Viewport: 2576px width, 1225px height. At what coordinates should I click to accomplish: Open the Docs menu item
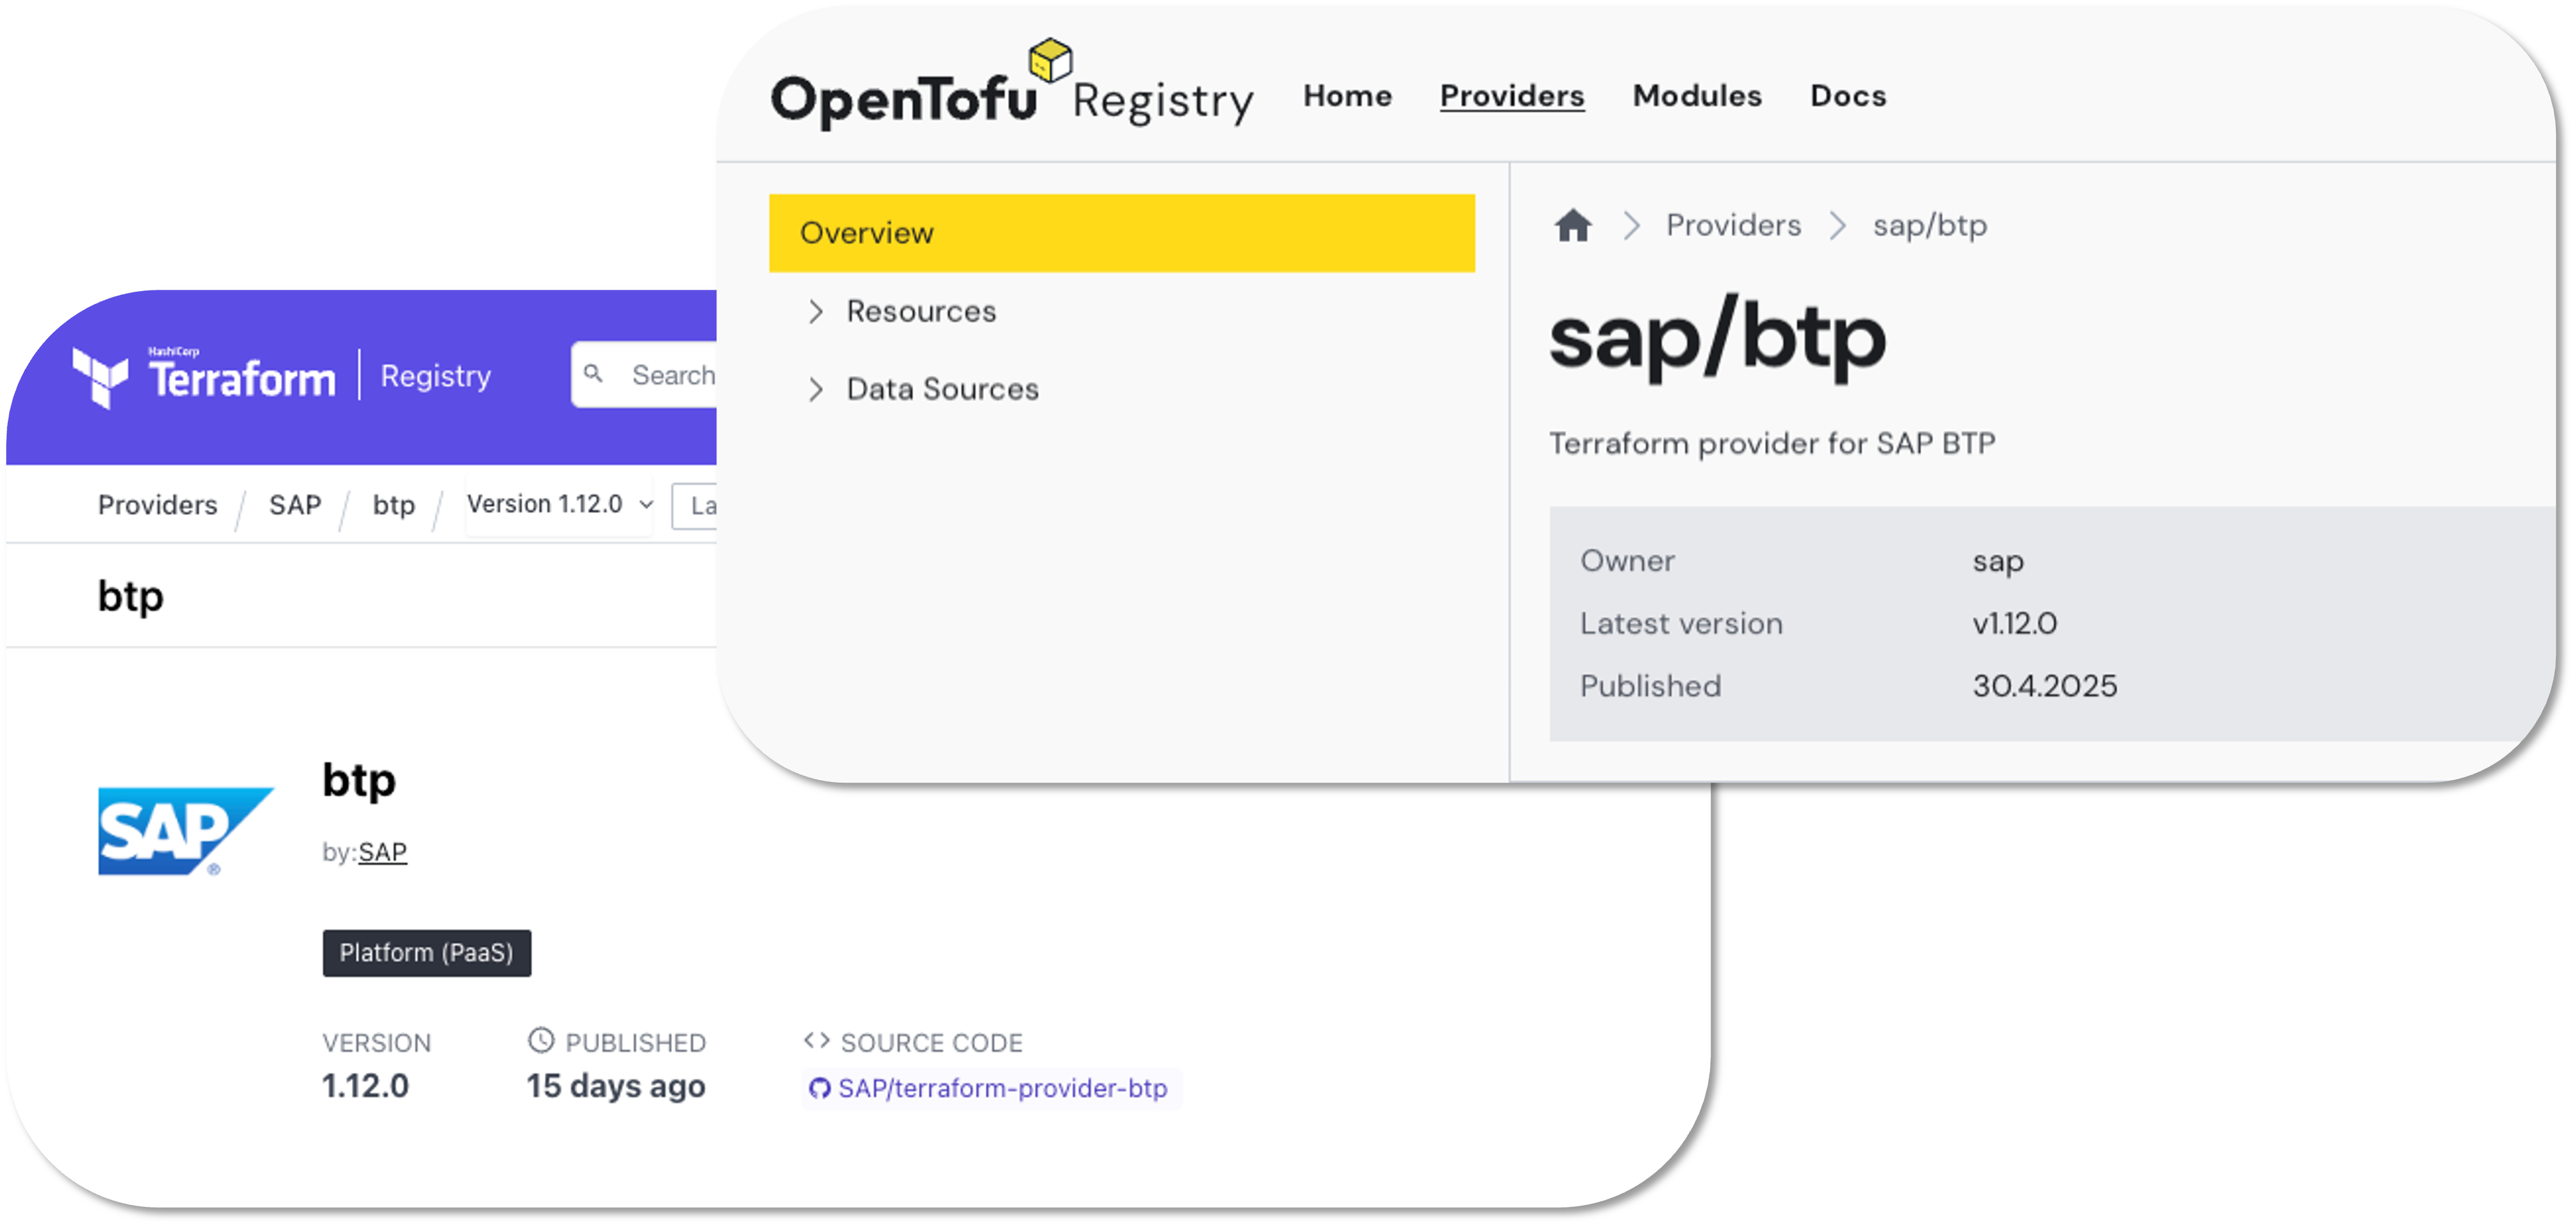point(1848,96)
